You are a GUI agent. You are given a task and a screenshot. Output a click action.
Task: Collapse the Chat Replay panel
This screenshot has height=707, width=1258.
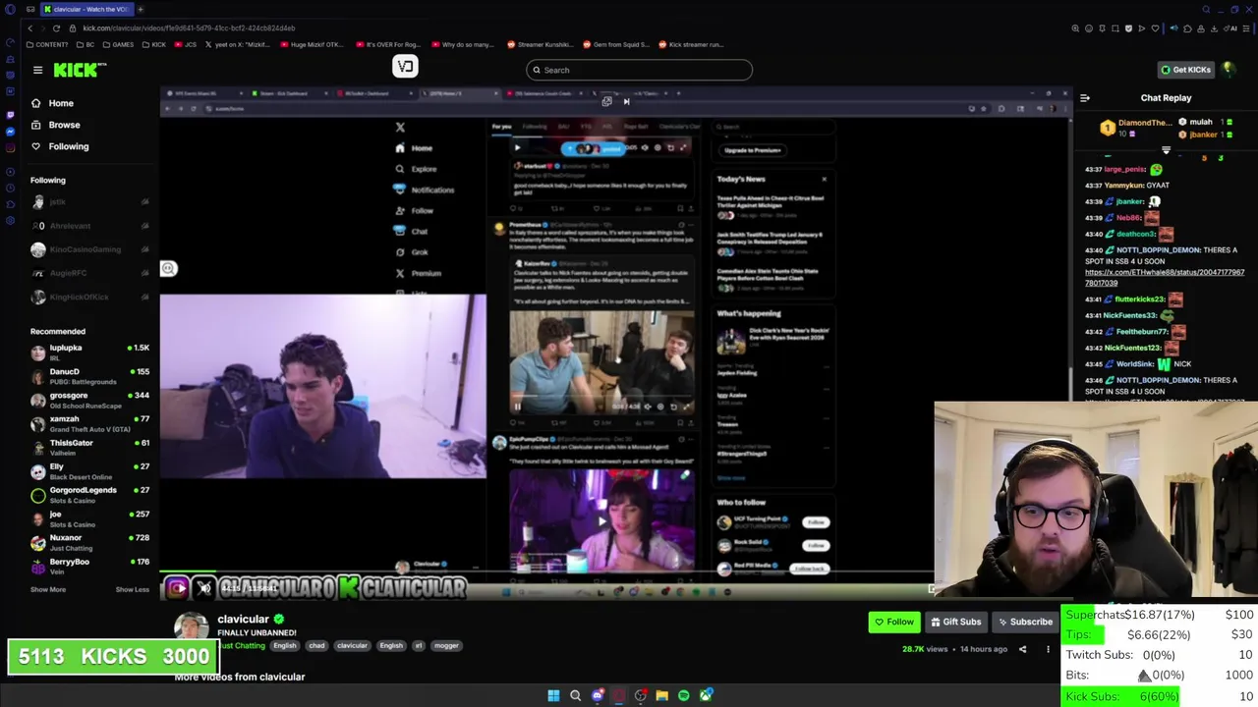click(1085, 98)
